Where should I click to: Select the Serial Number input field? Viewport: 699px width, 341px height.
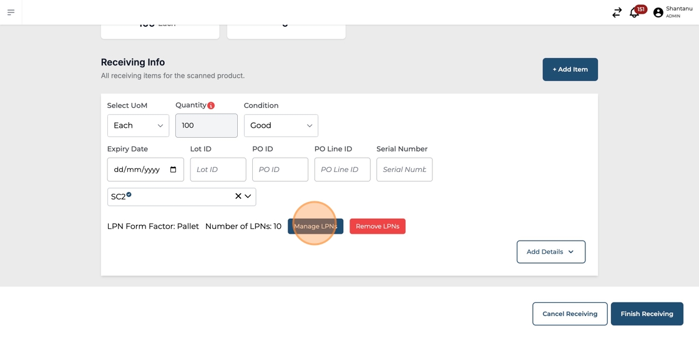404,170
